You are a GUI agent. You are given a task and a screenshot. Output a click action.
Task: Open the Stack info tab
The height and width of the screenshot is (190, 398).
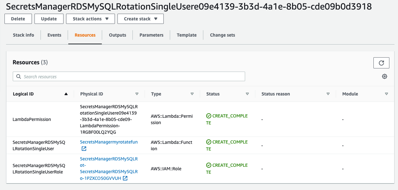point(23,35)
